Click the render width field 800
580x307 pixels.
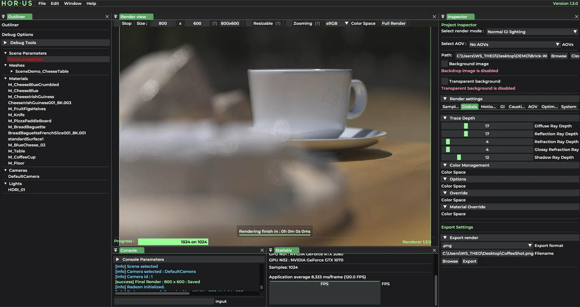click(x=163, y=23)
